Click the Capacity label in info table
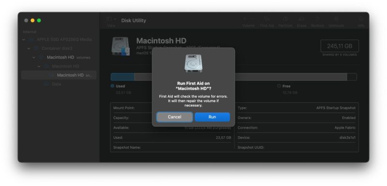This screenshot has width=387, height=186. point(121,118)
